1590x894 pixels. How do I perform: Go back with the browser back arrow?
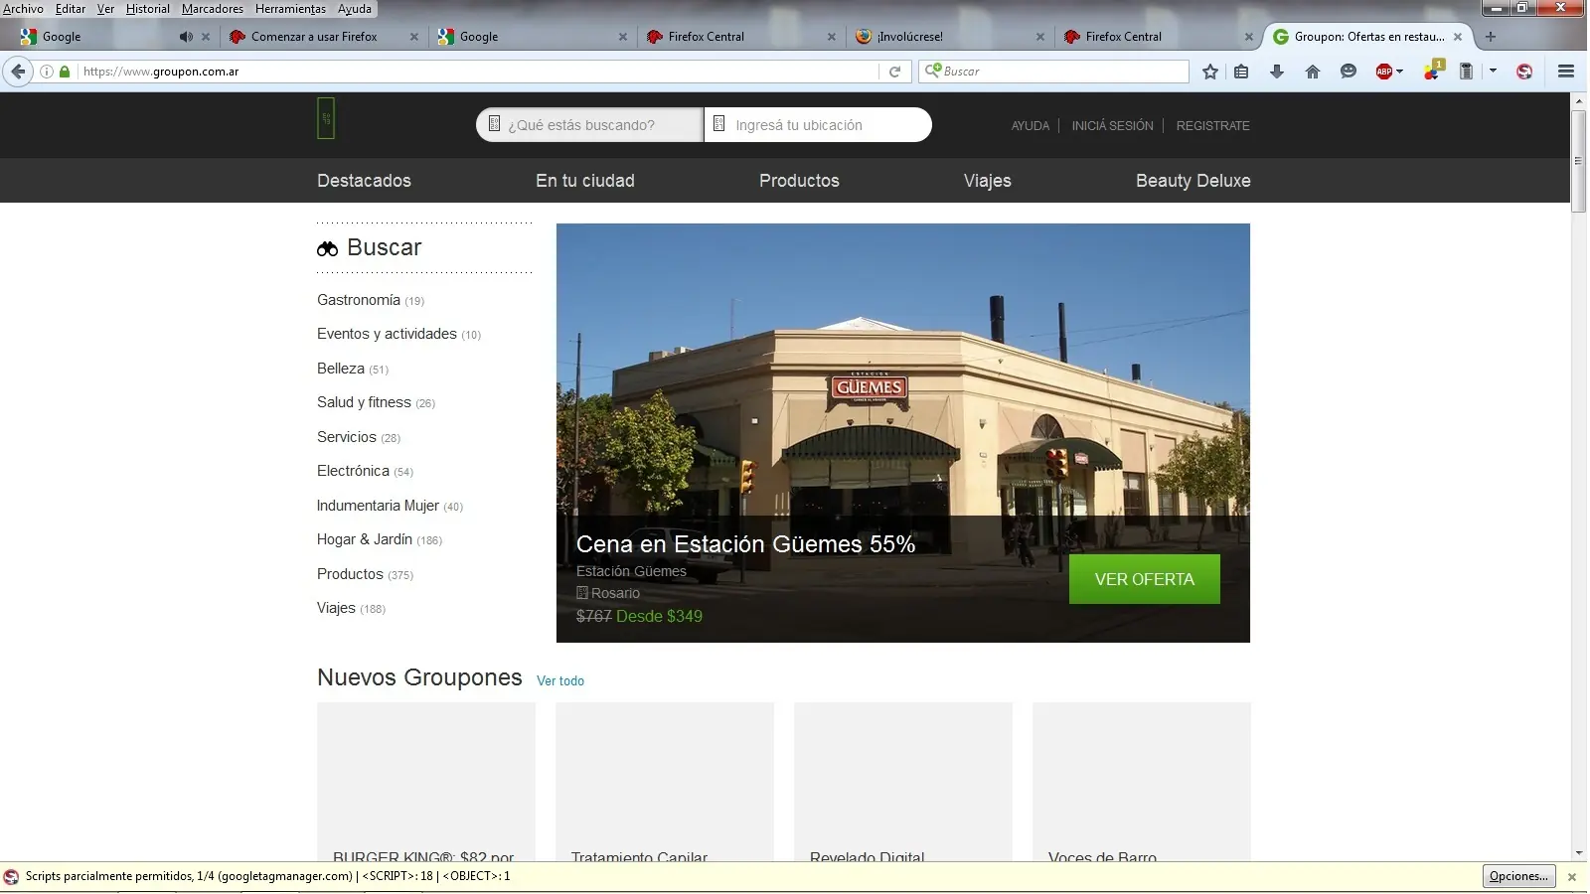click(x=18, y=72)
